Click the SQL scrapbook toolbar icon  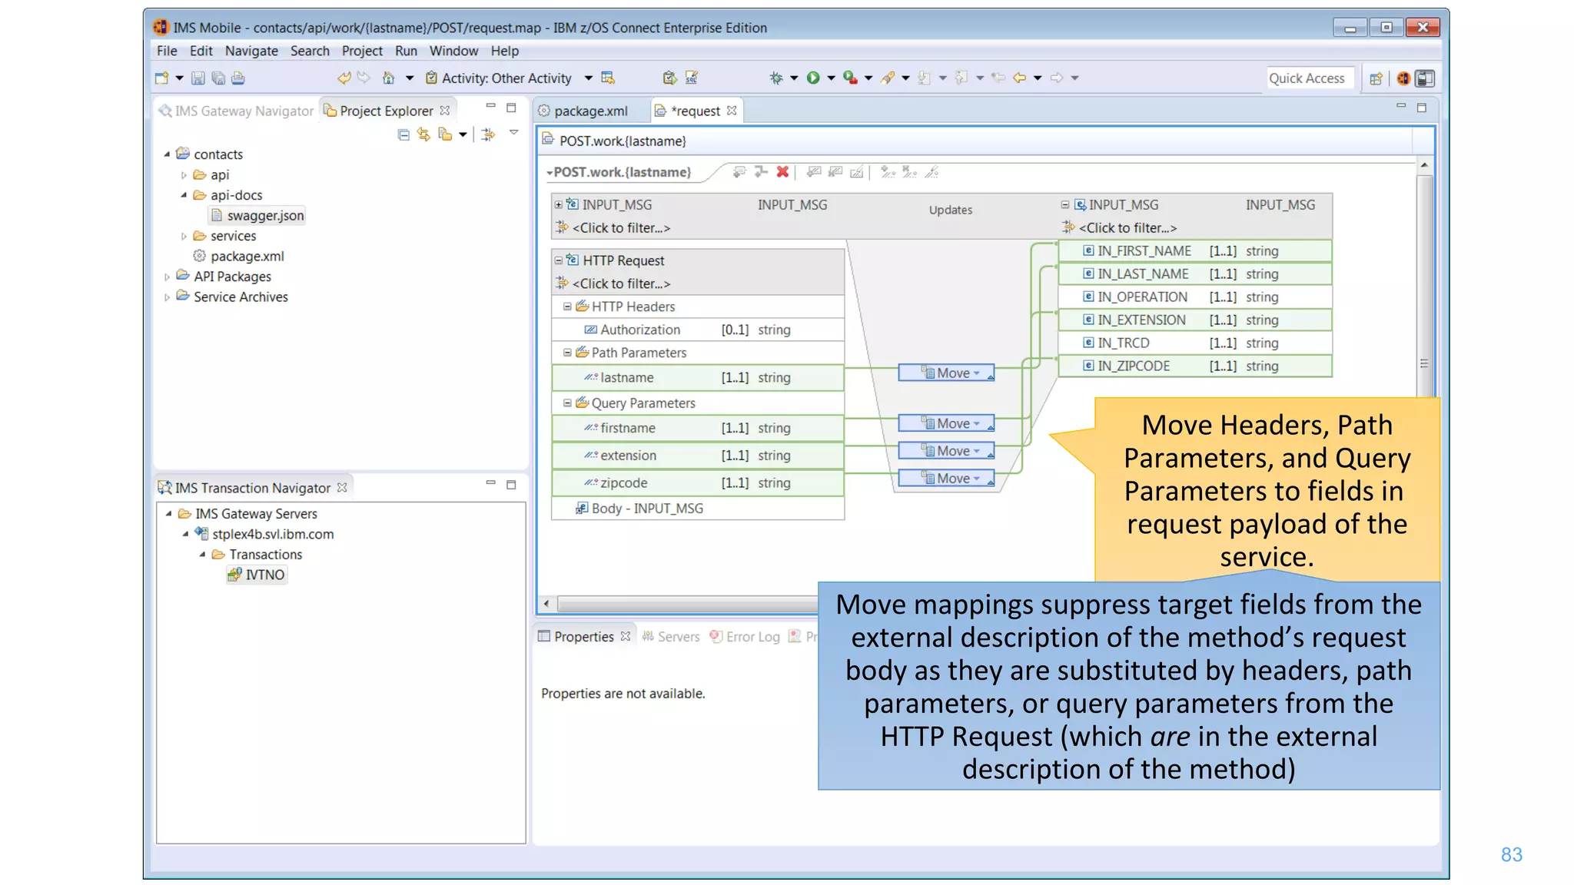tap(692, 78)
